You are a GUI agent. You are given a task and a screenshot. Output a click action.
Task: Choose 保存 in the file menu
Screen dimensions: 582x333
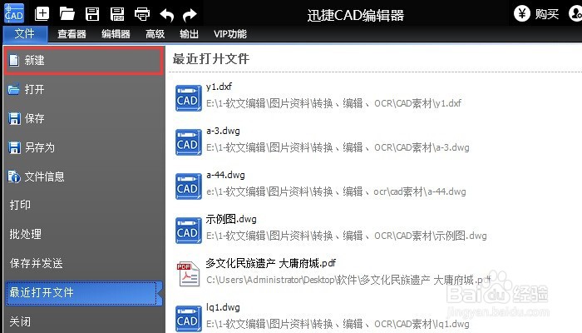[84, 118]
